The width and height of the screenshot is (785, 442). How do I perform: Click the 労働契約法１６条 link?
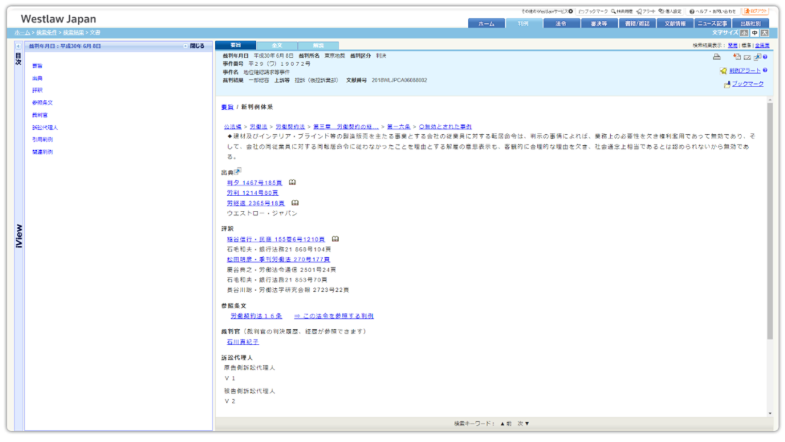click(x=256, y=316)
